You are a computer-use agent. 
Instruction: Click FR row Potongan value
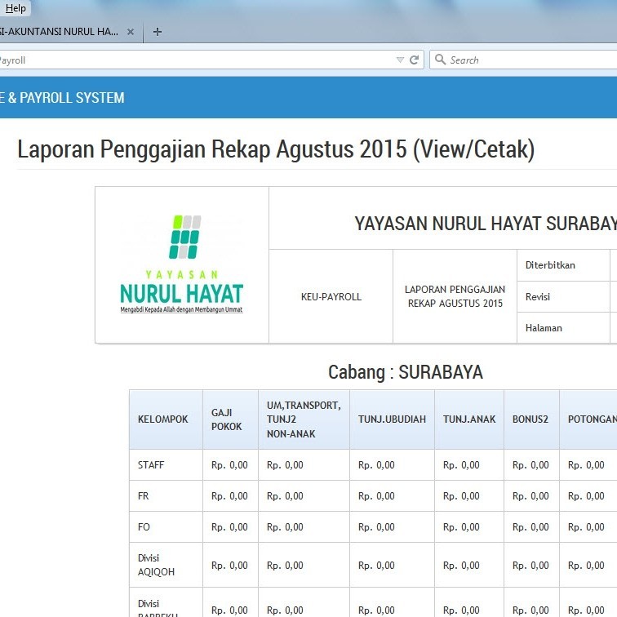click(x=586, y=496)
